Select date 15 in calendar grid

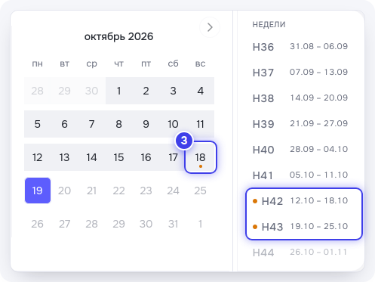point(118,157)
